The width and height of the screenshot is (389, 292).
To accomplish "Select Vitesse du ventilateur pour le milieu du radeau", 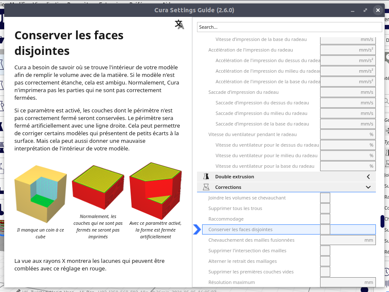I will [266, 156].
